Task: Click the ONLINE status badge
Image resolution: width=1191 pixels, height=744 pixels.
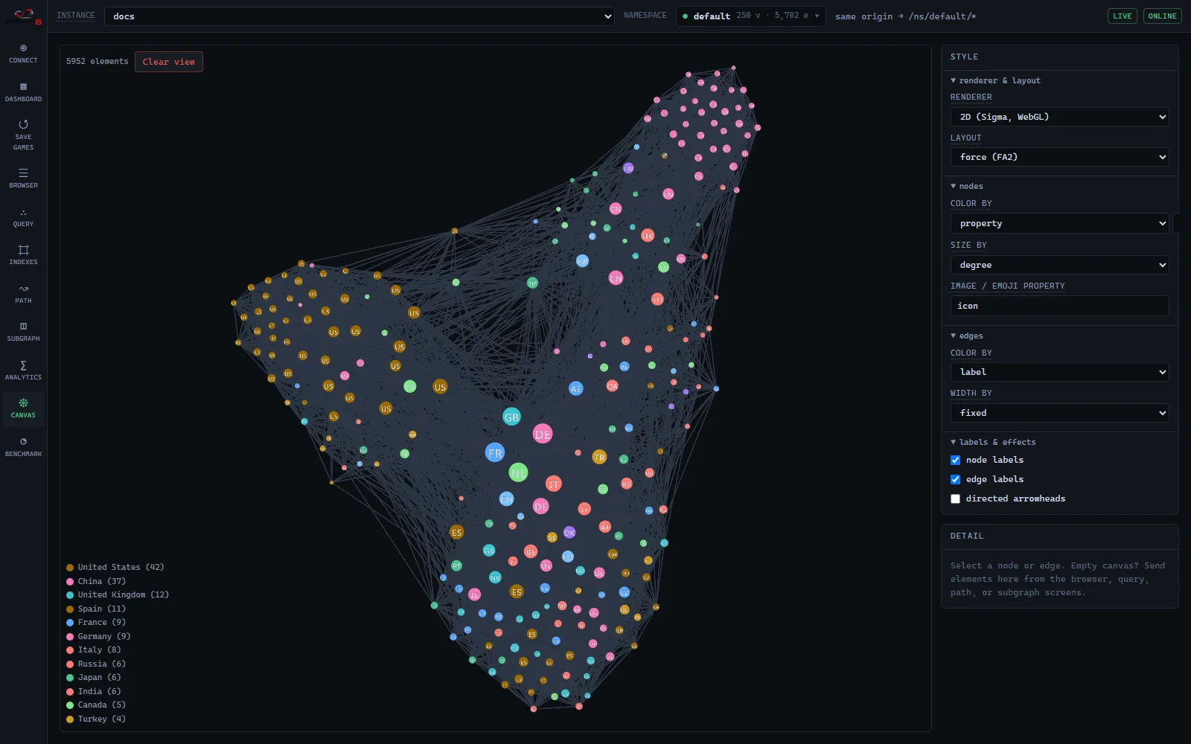Action: click(x=1162, y=16)
